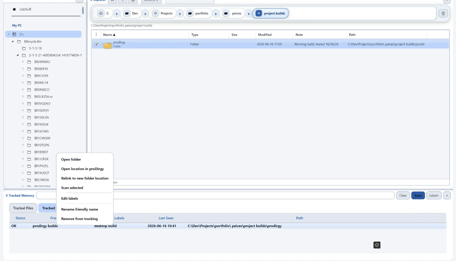Image resolution: width=456 pixels, height=261 pixels.
Task: Expand the $R0UXZS6.vs tree node
Action: 23,97
